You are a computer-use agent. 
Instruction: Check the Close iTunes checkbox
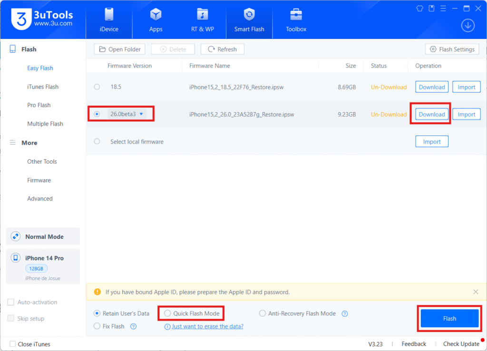pos(12,344)
